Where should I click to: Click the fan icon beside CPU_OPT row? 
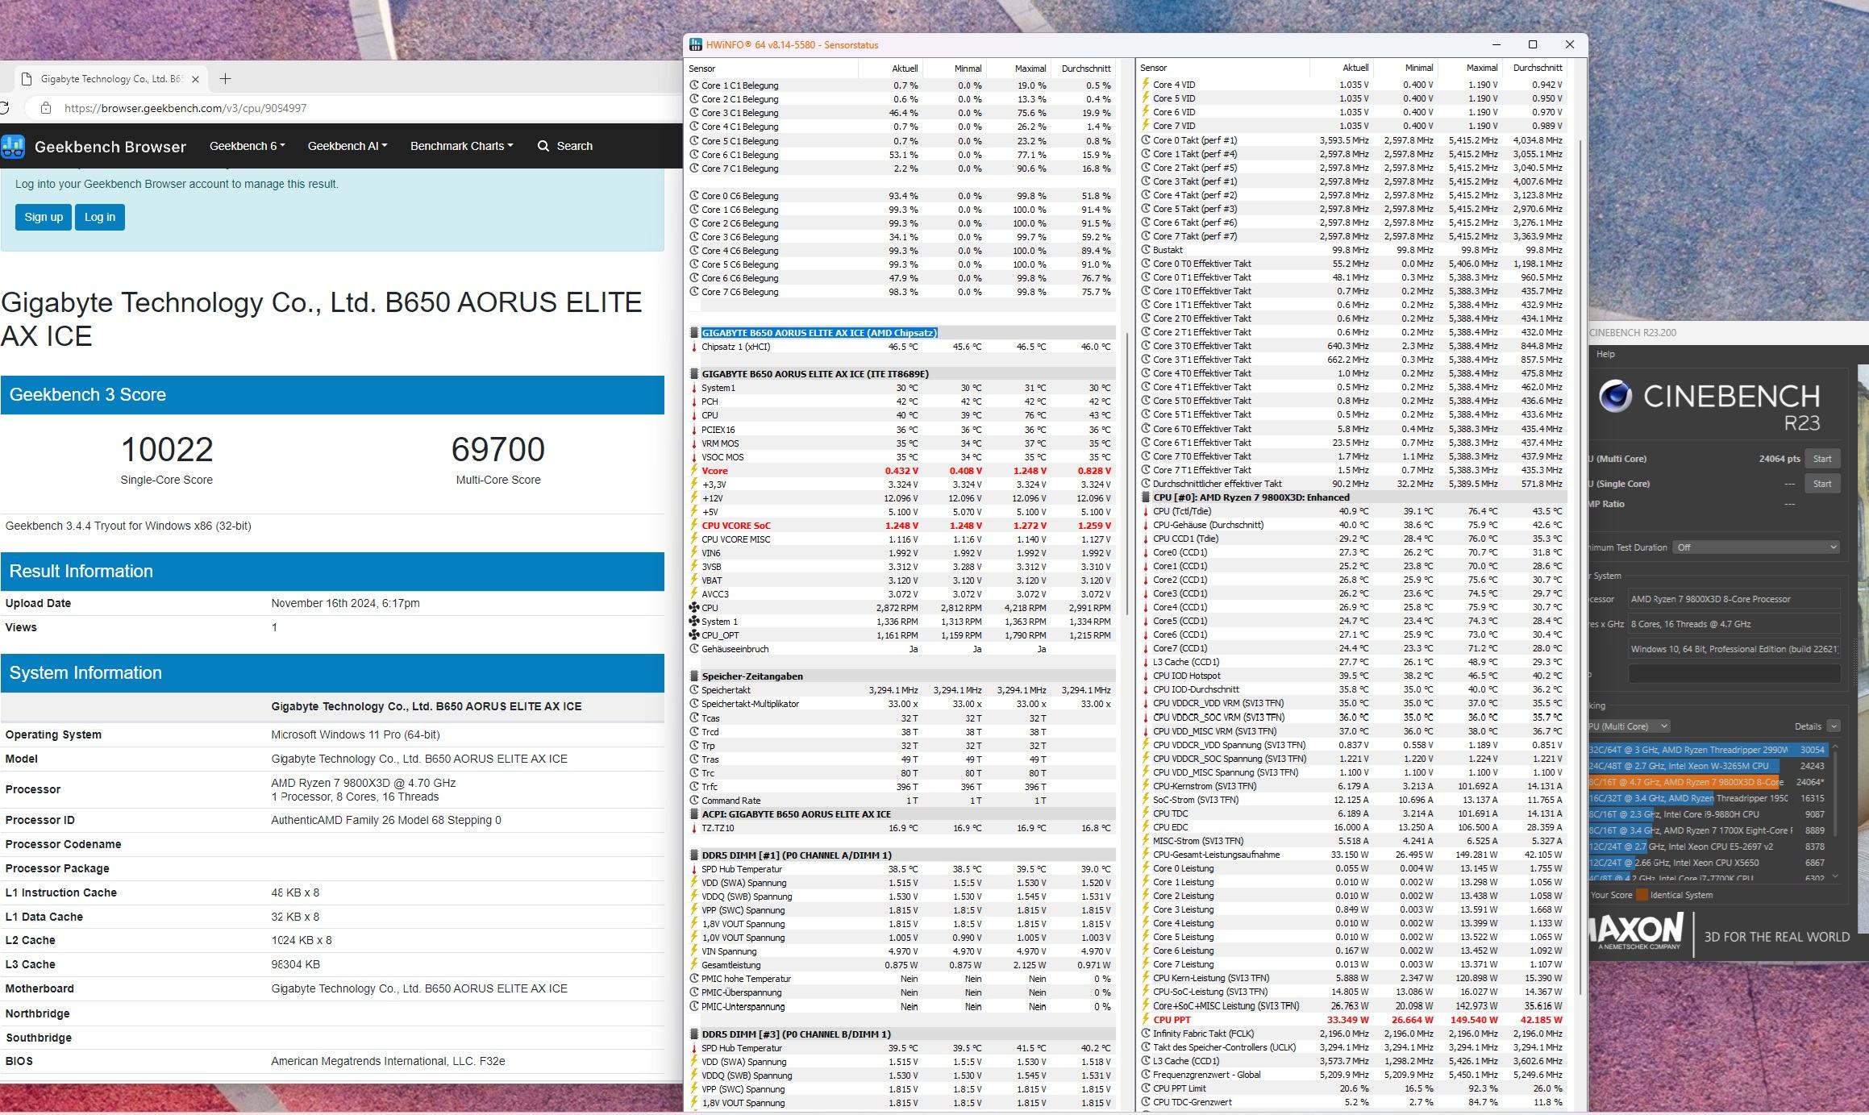694,635
